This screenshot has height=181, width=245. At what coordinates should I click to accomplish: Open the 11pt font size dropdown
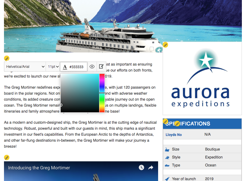[x=53, y=67]
